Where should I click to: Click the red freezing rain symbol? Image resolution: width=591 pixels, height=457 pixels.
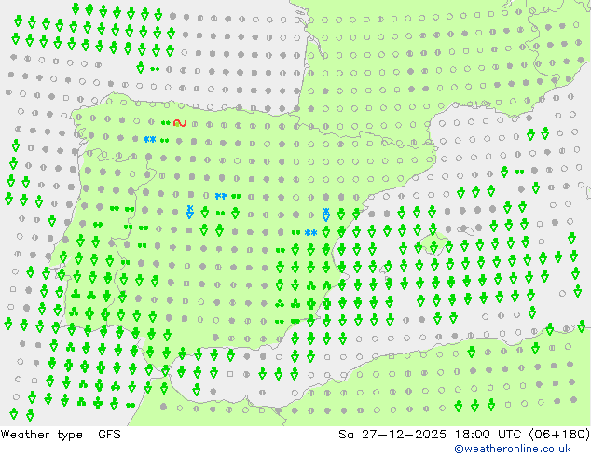point(180,123)
